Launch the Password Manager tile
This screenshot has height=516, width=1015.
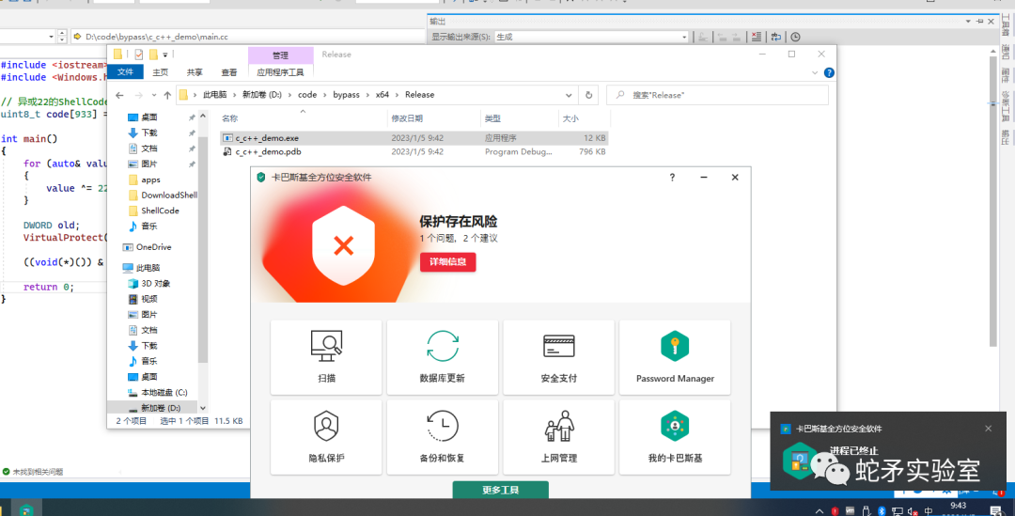tap(675, 357)
